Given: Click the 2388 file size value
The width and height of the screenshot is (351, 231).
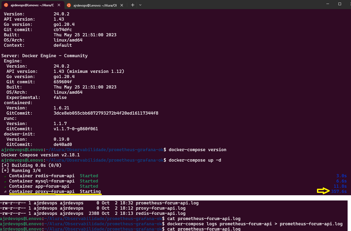Looking at the screenshot, I should click(x=94, y=213).
